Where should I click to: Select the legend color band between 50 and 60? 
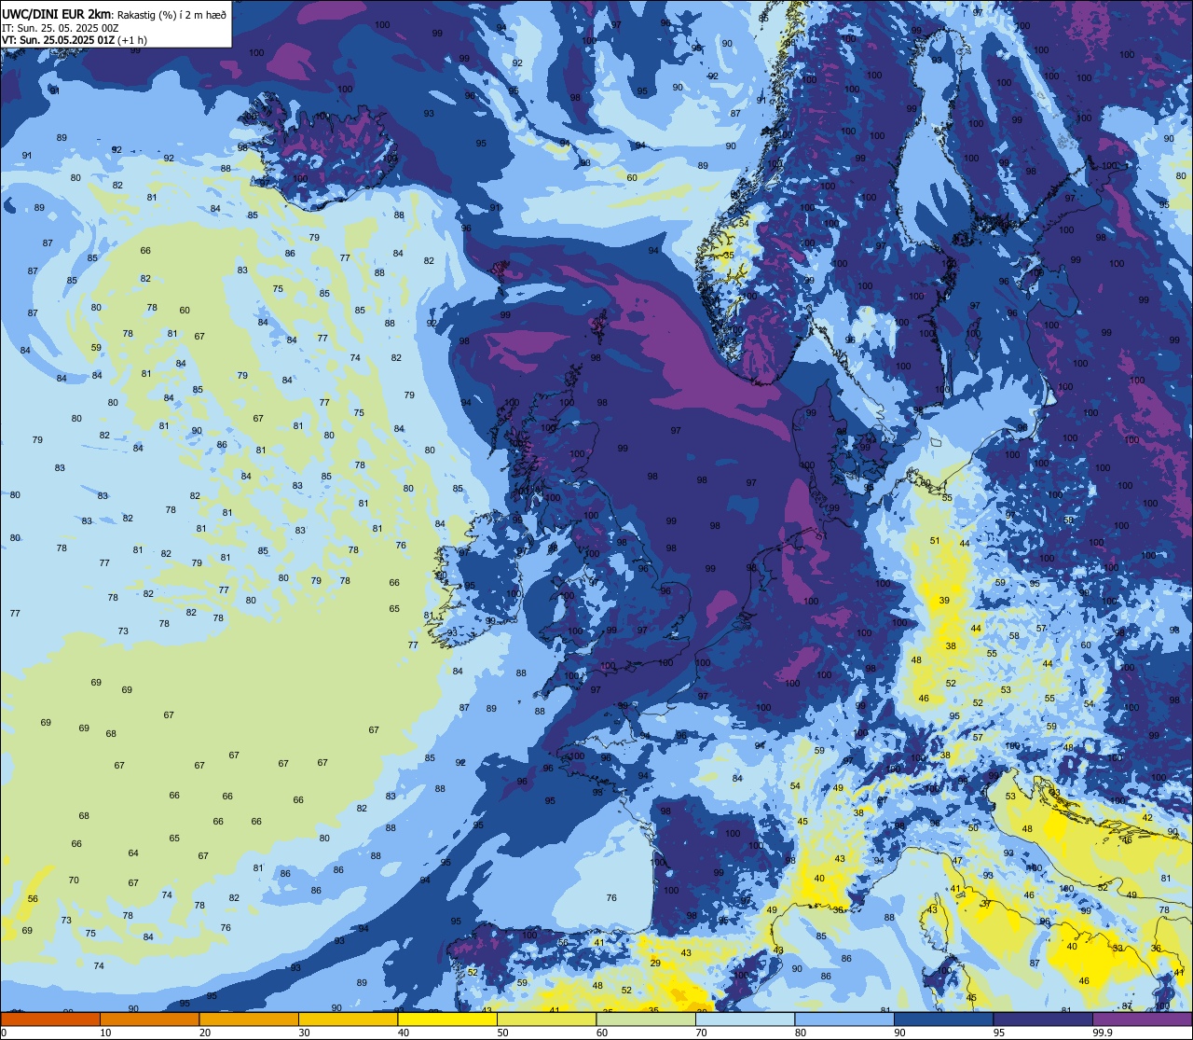tap(546, 1019)
